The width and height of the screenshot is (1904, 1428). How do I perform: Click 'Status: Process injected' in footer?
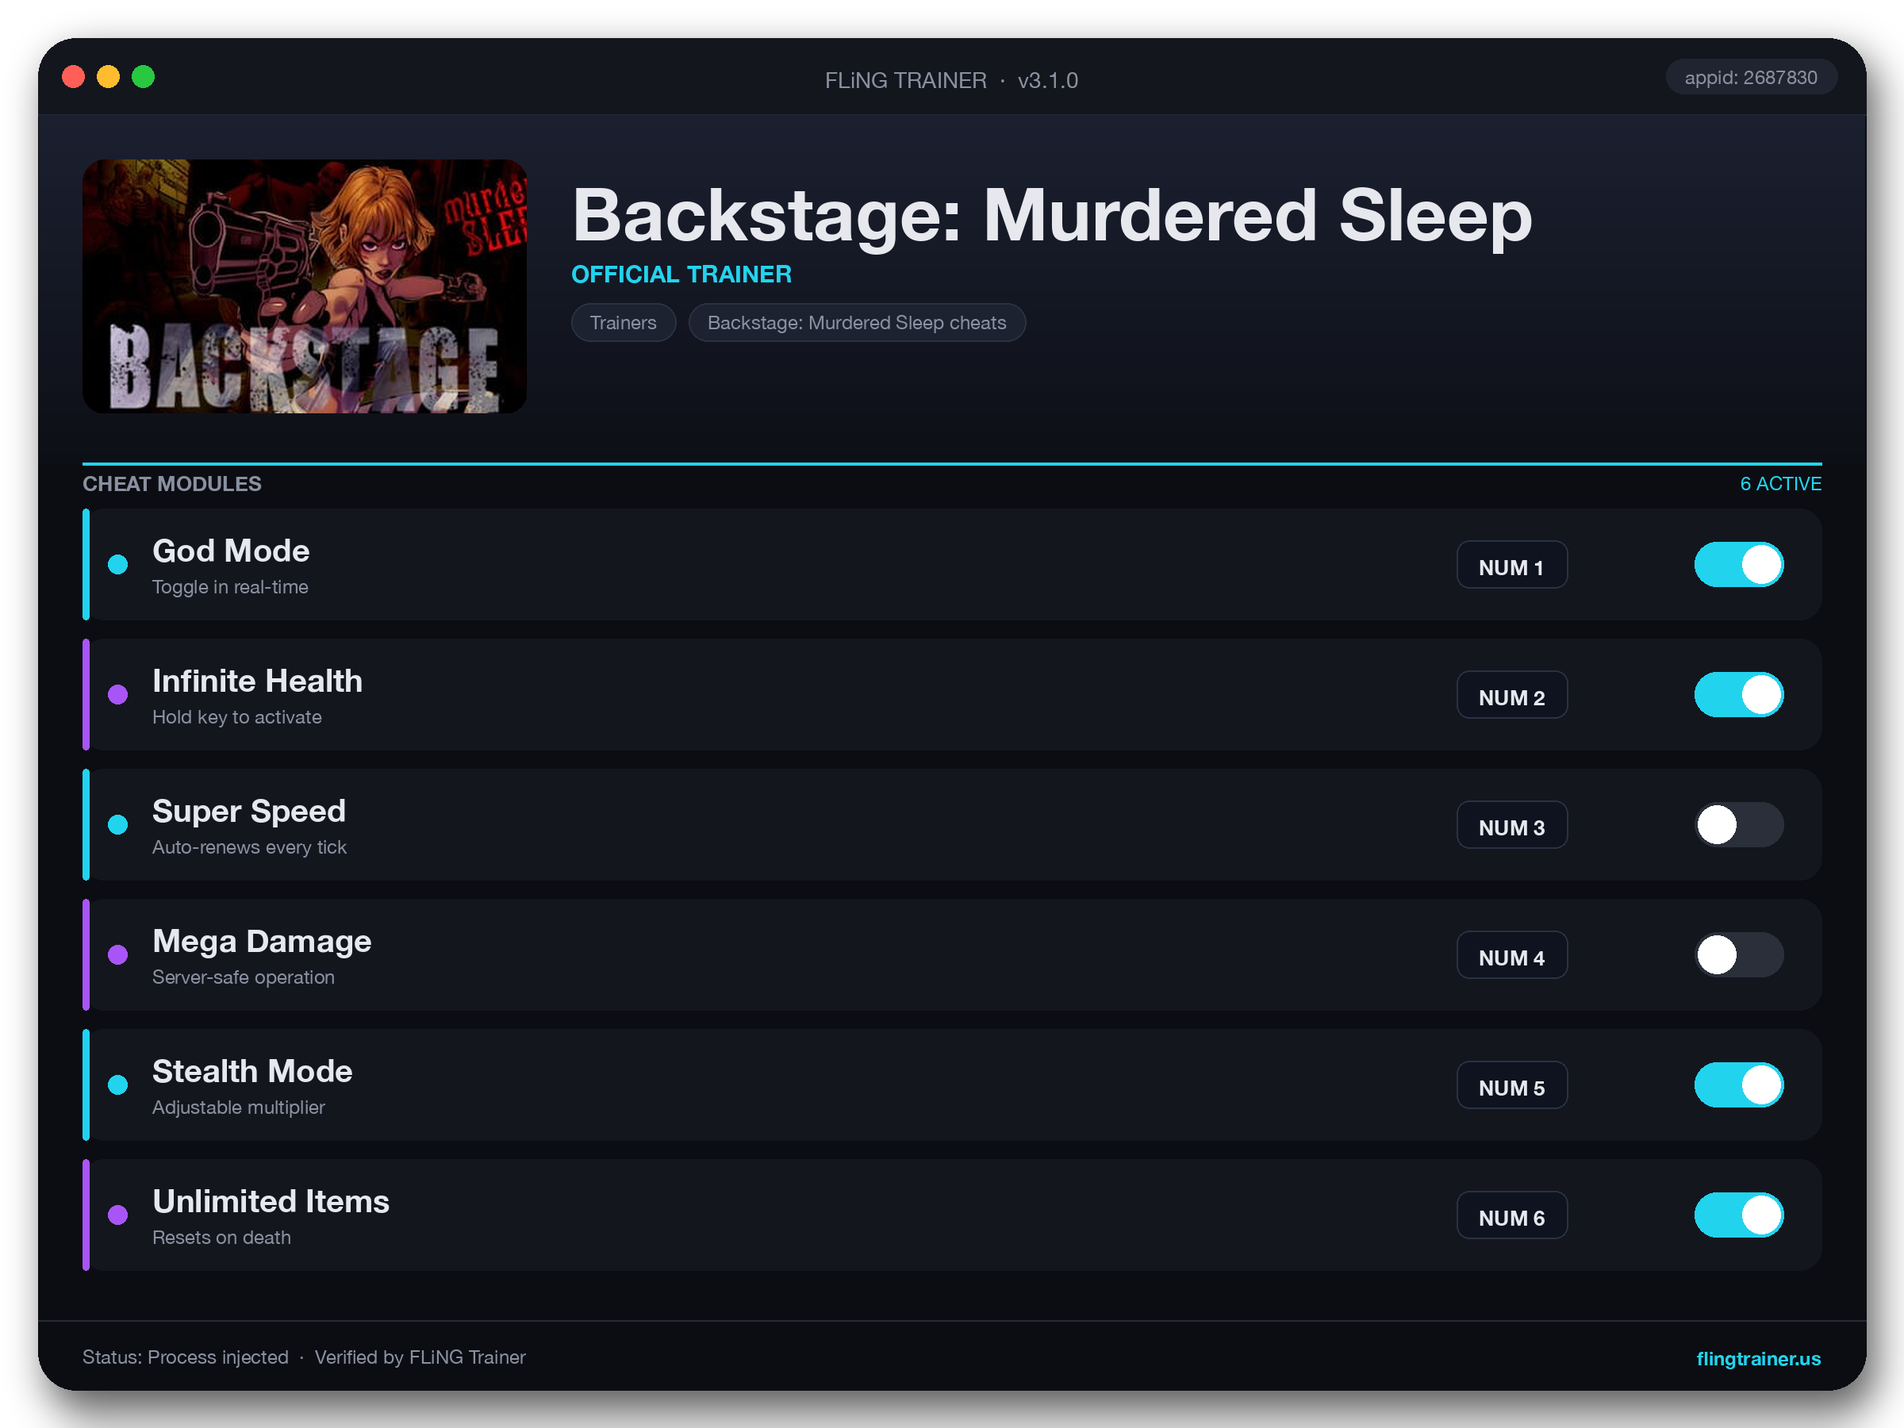185,1357
